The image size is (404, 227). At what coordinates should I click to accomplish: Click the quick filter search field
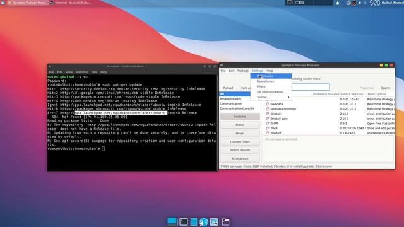(311, 87)
